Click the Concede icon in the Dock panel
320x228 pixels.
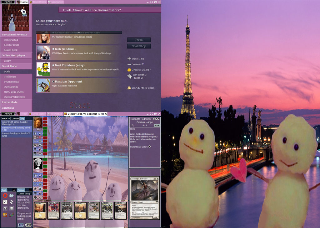click(5, 195)
